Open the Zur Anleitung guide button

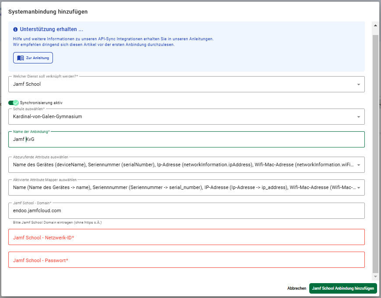pos(33,58)
